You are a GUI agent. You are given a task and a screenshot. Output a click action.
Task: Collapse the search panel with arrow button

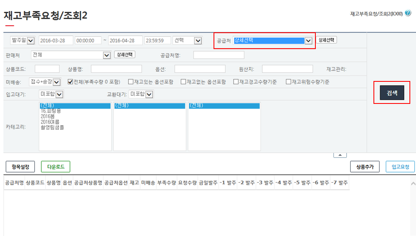[340, 155]
